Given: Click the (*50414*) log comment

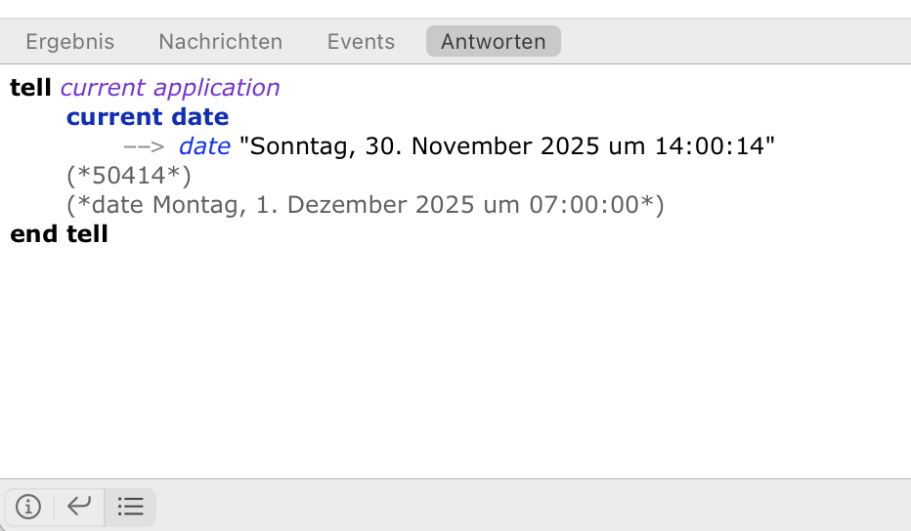Looking at the screenshot, I should [128, 177].
